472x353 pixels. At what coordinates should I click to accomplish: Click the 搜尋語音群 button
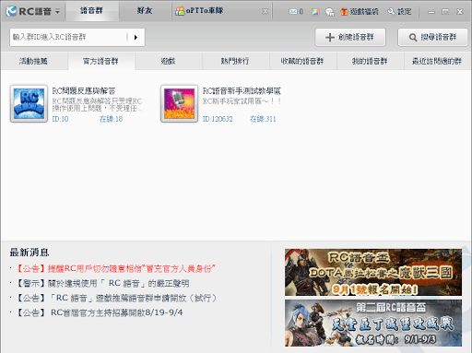click(x=432, y=38)
